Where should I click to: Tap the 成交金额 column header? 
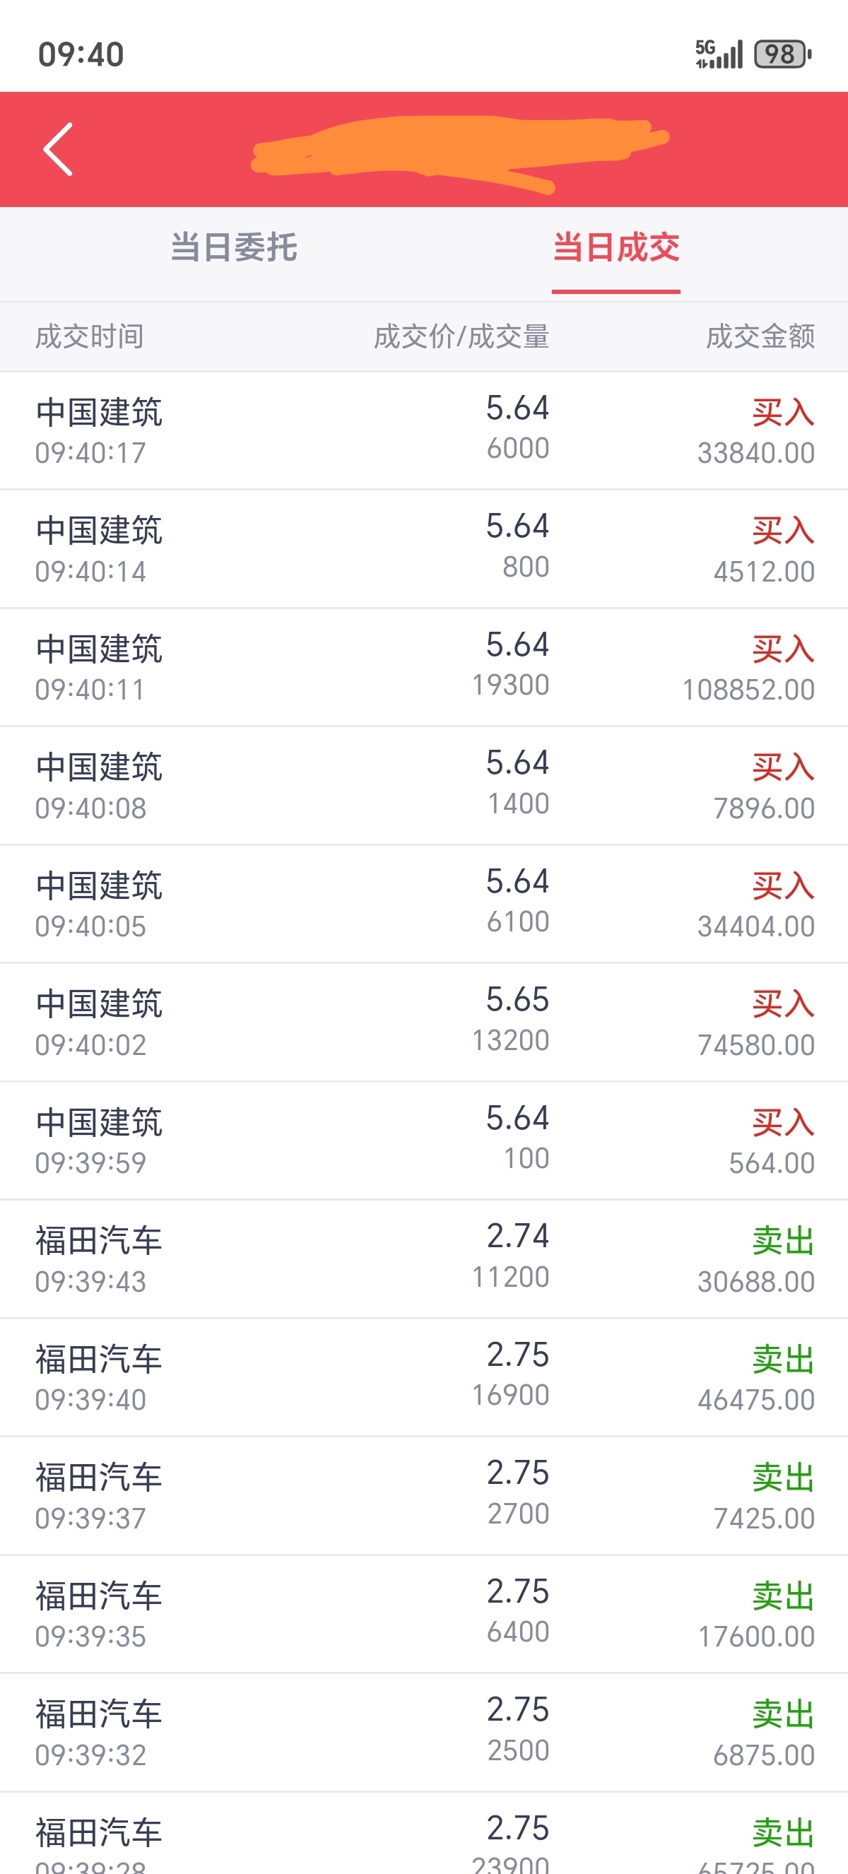760,337
